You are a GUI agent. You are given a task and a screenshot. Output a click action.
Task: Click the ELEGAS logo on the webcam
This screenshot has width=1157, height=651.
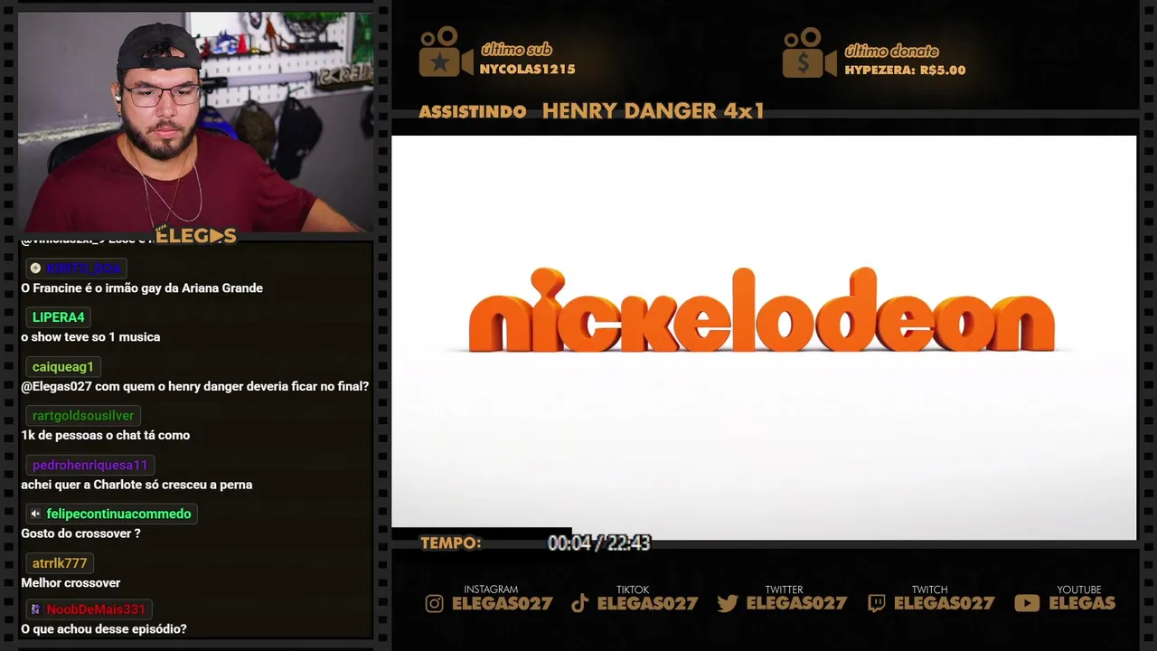[x=196, y=236]
